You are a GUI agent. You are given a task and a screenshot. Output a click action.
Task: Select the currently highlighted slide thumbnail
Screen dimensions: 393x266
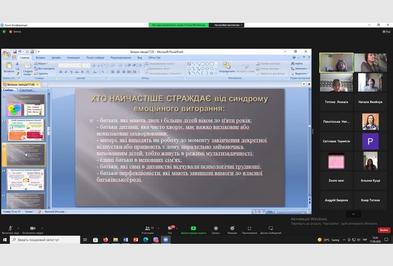point(26,155)
